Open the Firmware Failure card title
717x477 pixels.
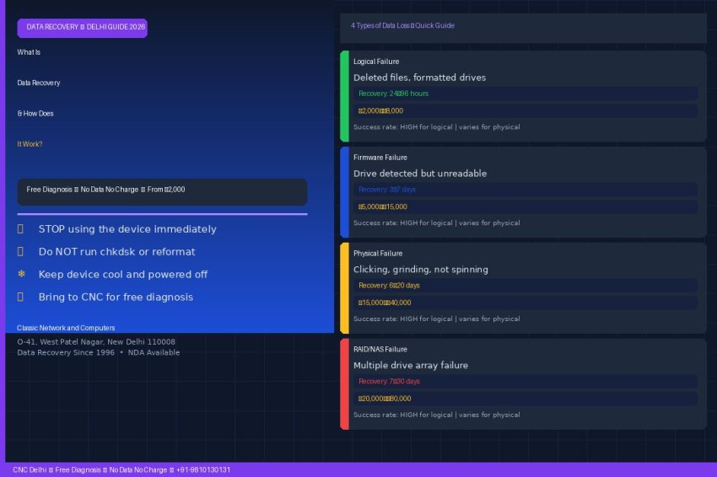(380, 158)
